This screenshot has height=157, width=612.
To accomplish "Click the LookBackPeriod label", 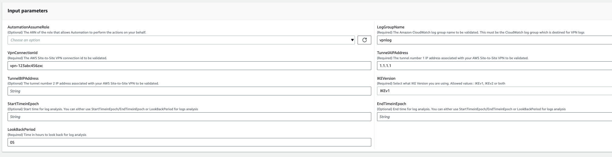I will click(x=21, y=130).
